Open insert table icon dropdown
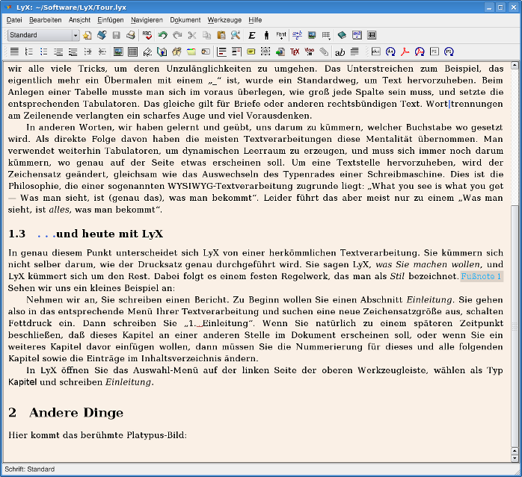Screen dimensions: 522x477 pos(326,35)
